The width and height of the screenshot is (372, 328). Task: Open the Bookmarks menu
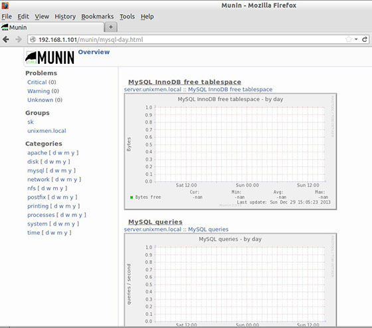98,17
